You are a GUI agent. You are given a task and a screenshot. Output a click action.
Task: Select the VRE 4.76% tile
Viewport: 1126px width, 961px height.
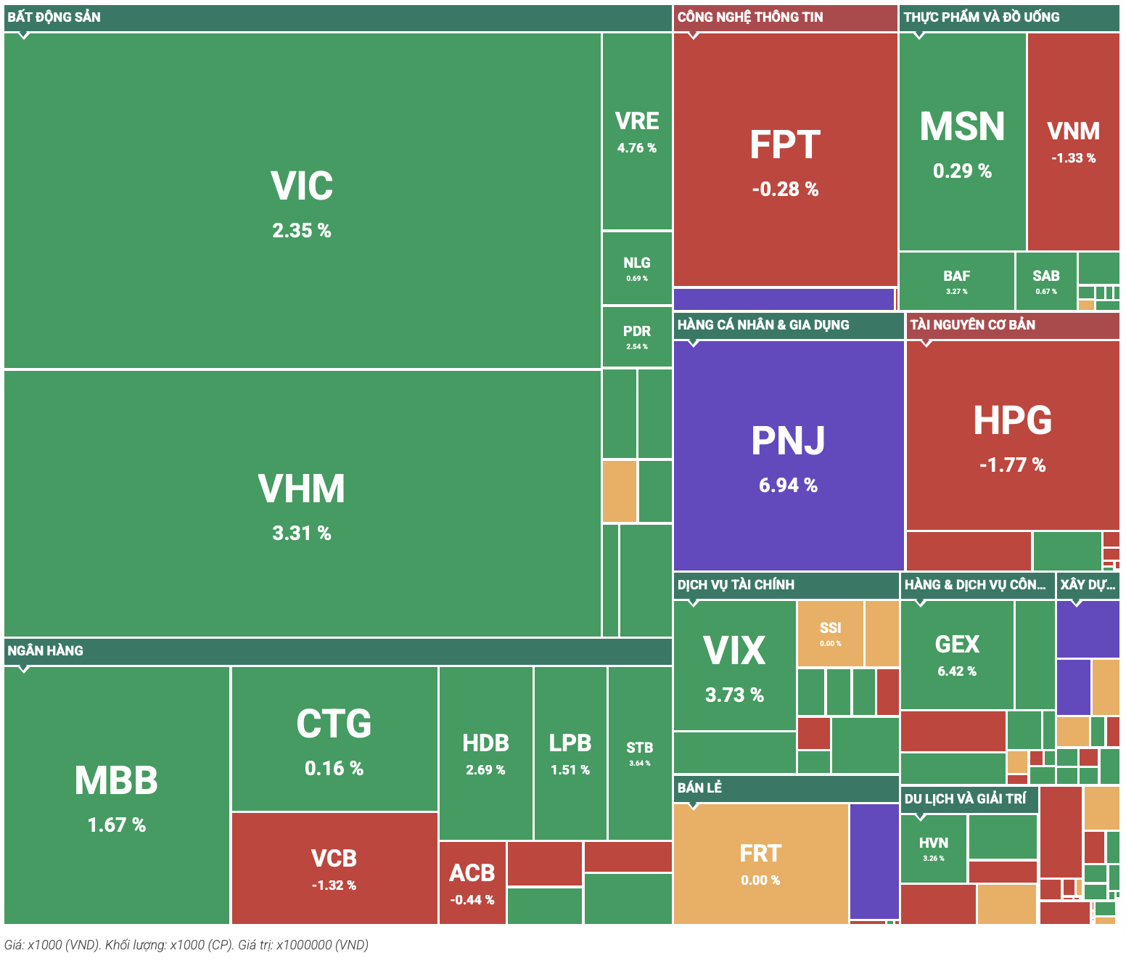click(637, 131)
